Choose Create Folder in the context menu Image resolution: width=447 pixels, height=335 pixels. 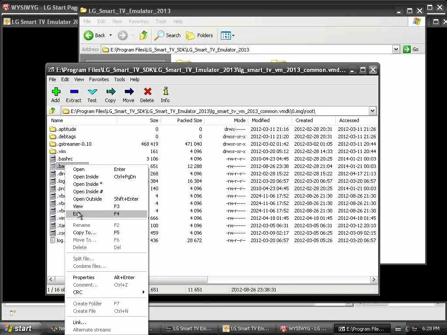[x=107, y=304]
